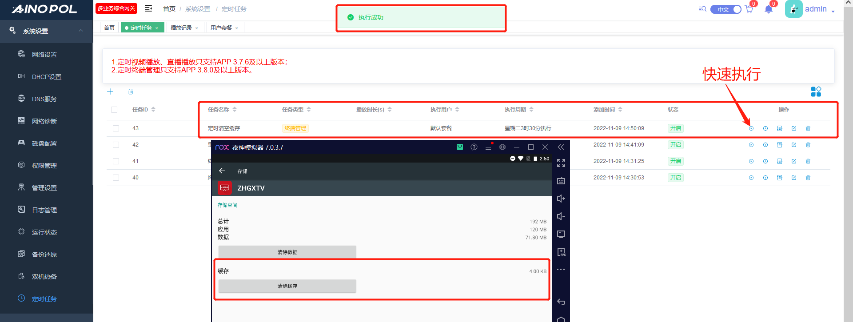Collapse sidebar with the hamburger menu icon
The image size is (853, 322).
(148, 8)
